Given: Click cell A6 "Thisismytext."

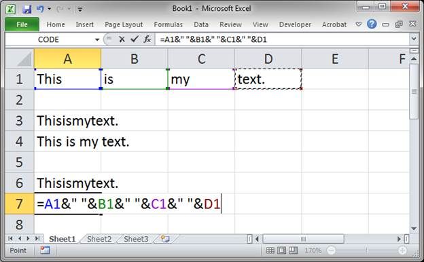Looking at the screenshot, I should (x=67, y=183).
